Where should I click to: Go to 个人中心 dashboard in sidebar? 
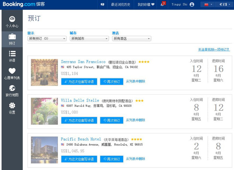[x=12, y=22]
